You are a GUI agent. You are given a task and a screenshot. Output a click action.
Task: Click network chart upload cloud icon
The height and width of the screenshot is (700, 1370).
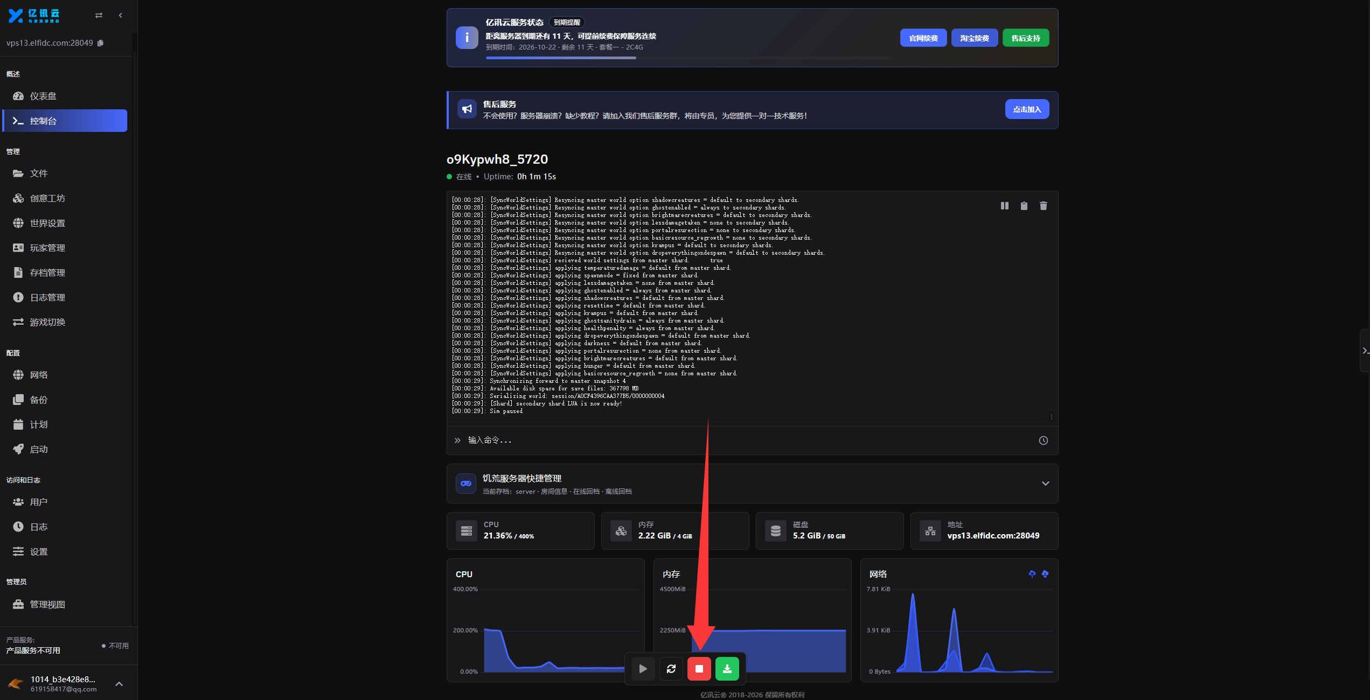point(1032,574)
